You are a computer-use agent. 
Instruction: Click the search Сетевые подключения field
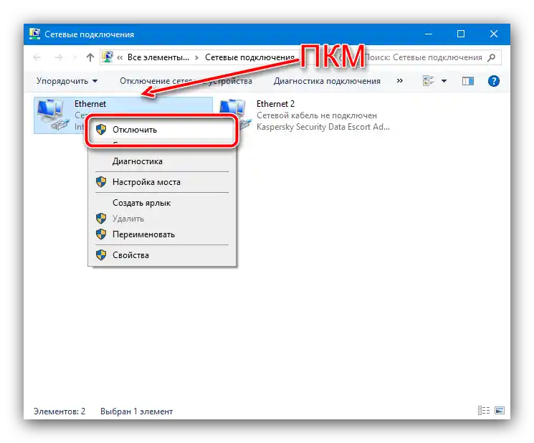click(424, 57)
